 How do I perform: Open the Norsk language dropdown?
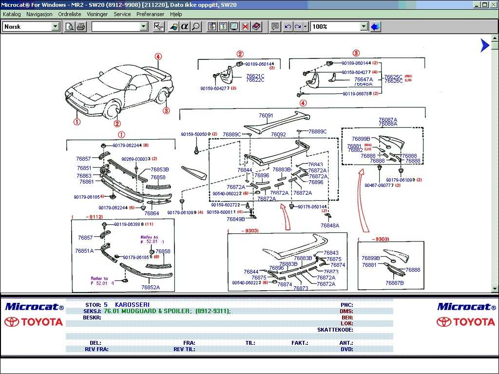tap(56, 26)
